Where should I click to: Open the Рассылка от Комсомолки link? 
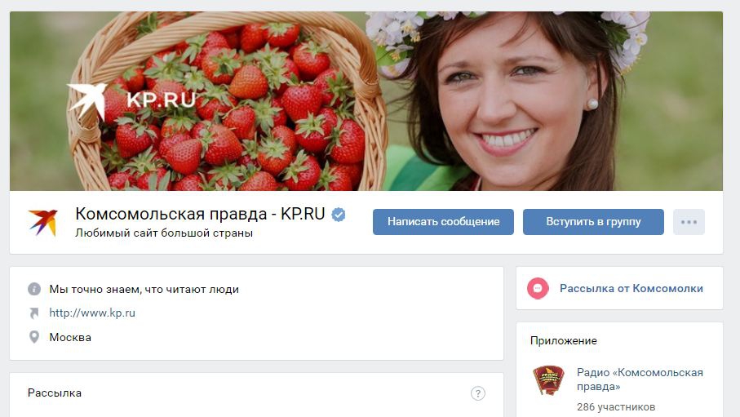tap(631, 288)
